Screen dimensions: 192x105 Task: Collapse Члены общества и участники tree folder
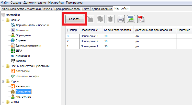[3, 66]
